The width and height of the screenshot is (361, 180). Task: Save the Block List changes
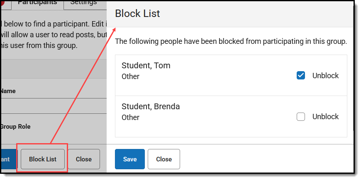129,159
